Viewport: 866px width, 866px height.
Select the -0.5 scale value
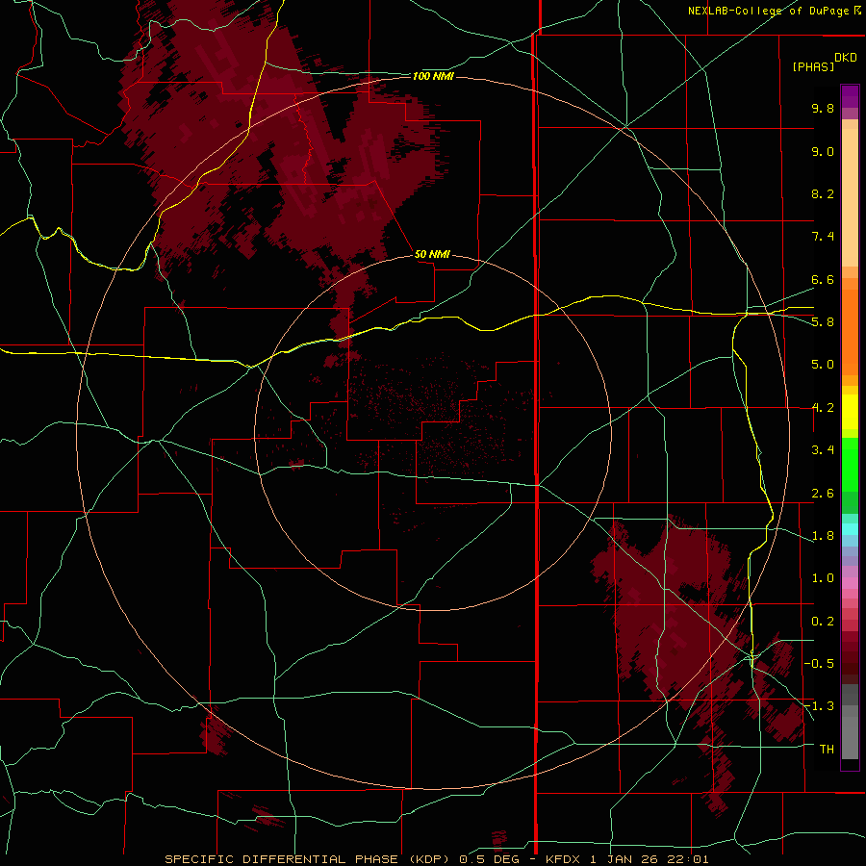[x=819, y=664]
